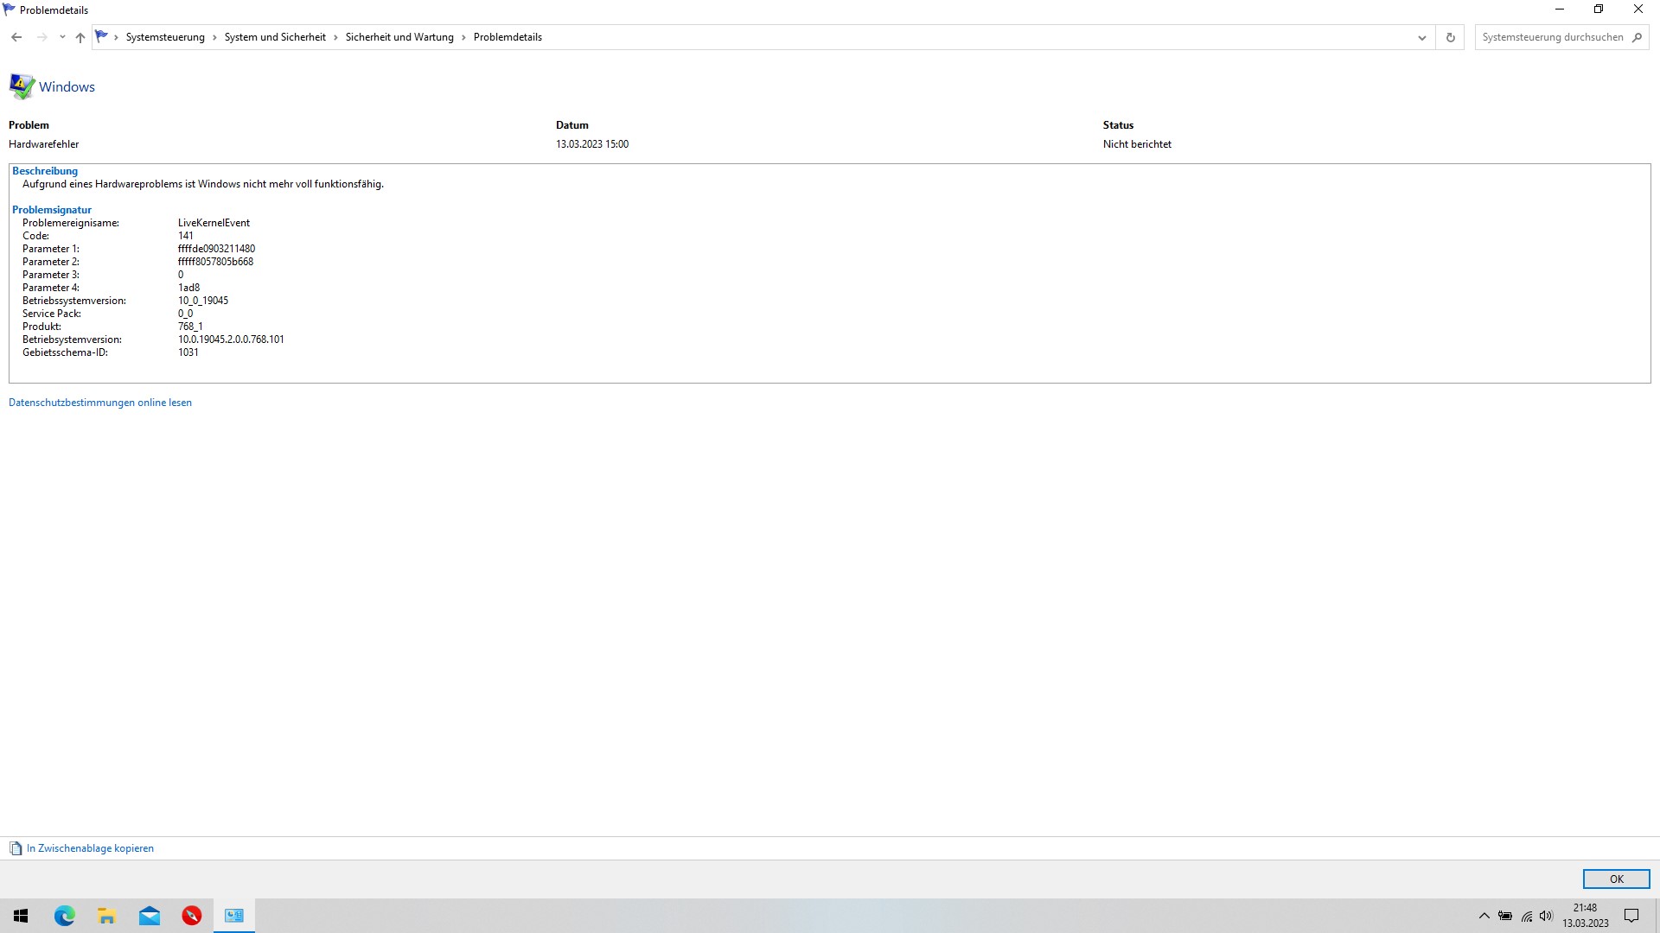This screenshot has height=933, width=1660.
Task: Click the back navigation arrow
Action: (x=16, y=37)
